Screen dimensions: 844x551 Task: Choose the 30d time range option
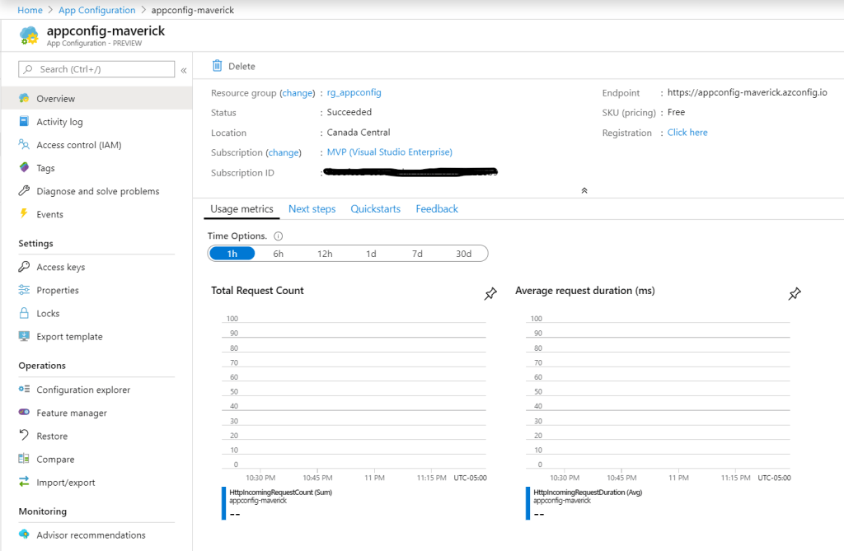click(463, 254)
